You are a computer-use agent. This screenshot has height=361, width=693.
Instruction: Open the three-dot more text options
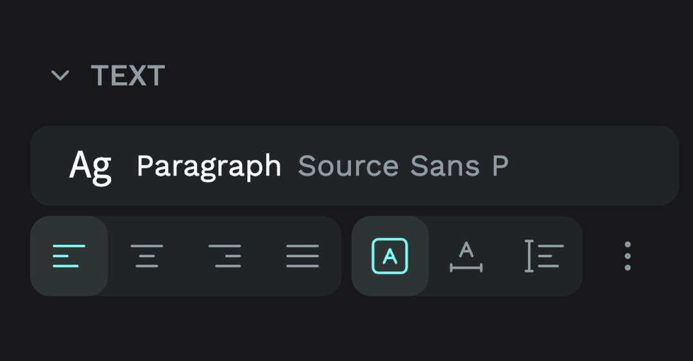click(628, 256)
